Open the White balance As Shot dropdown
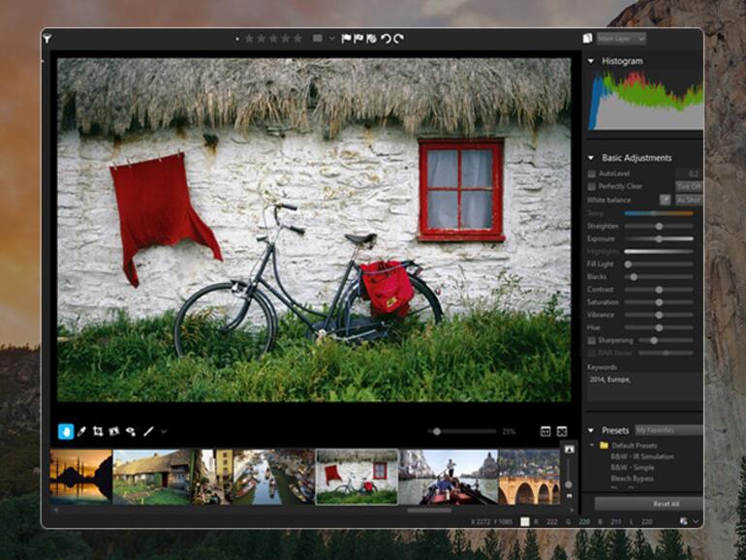746x560 pixels. [689, 200]
